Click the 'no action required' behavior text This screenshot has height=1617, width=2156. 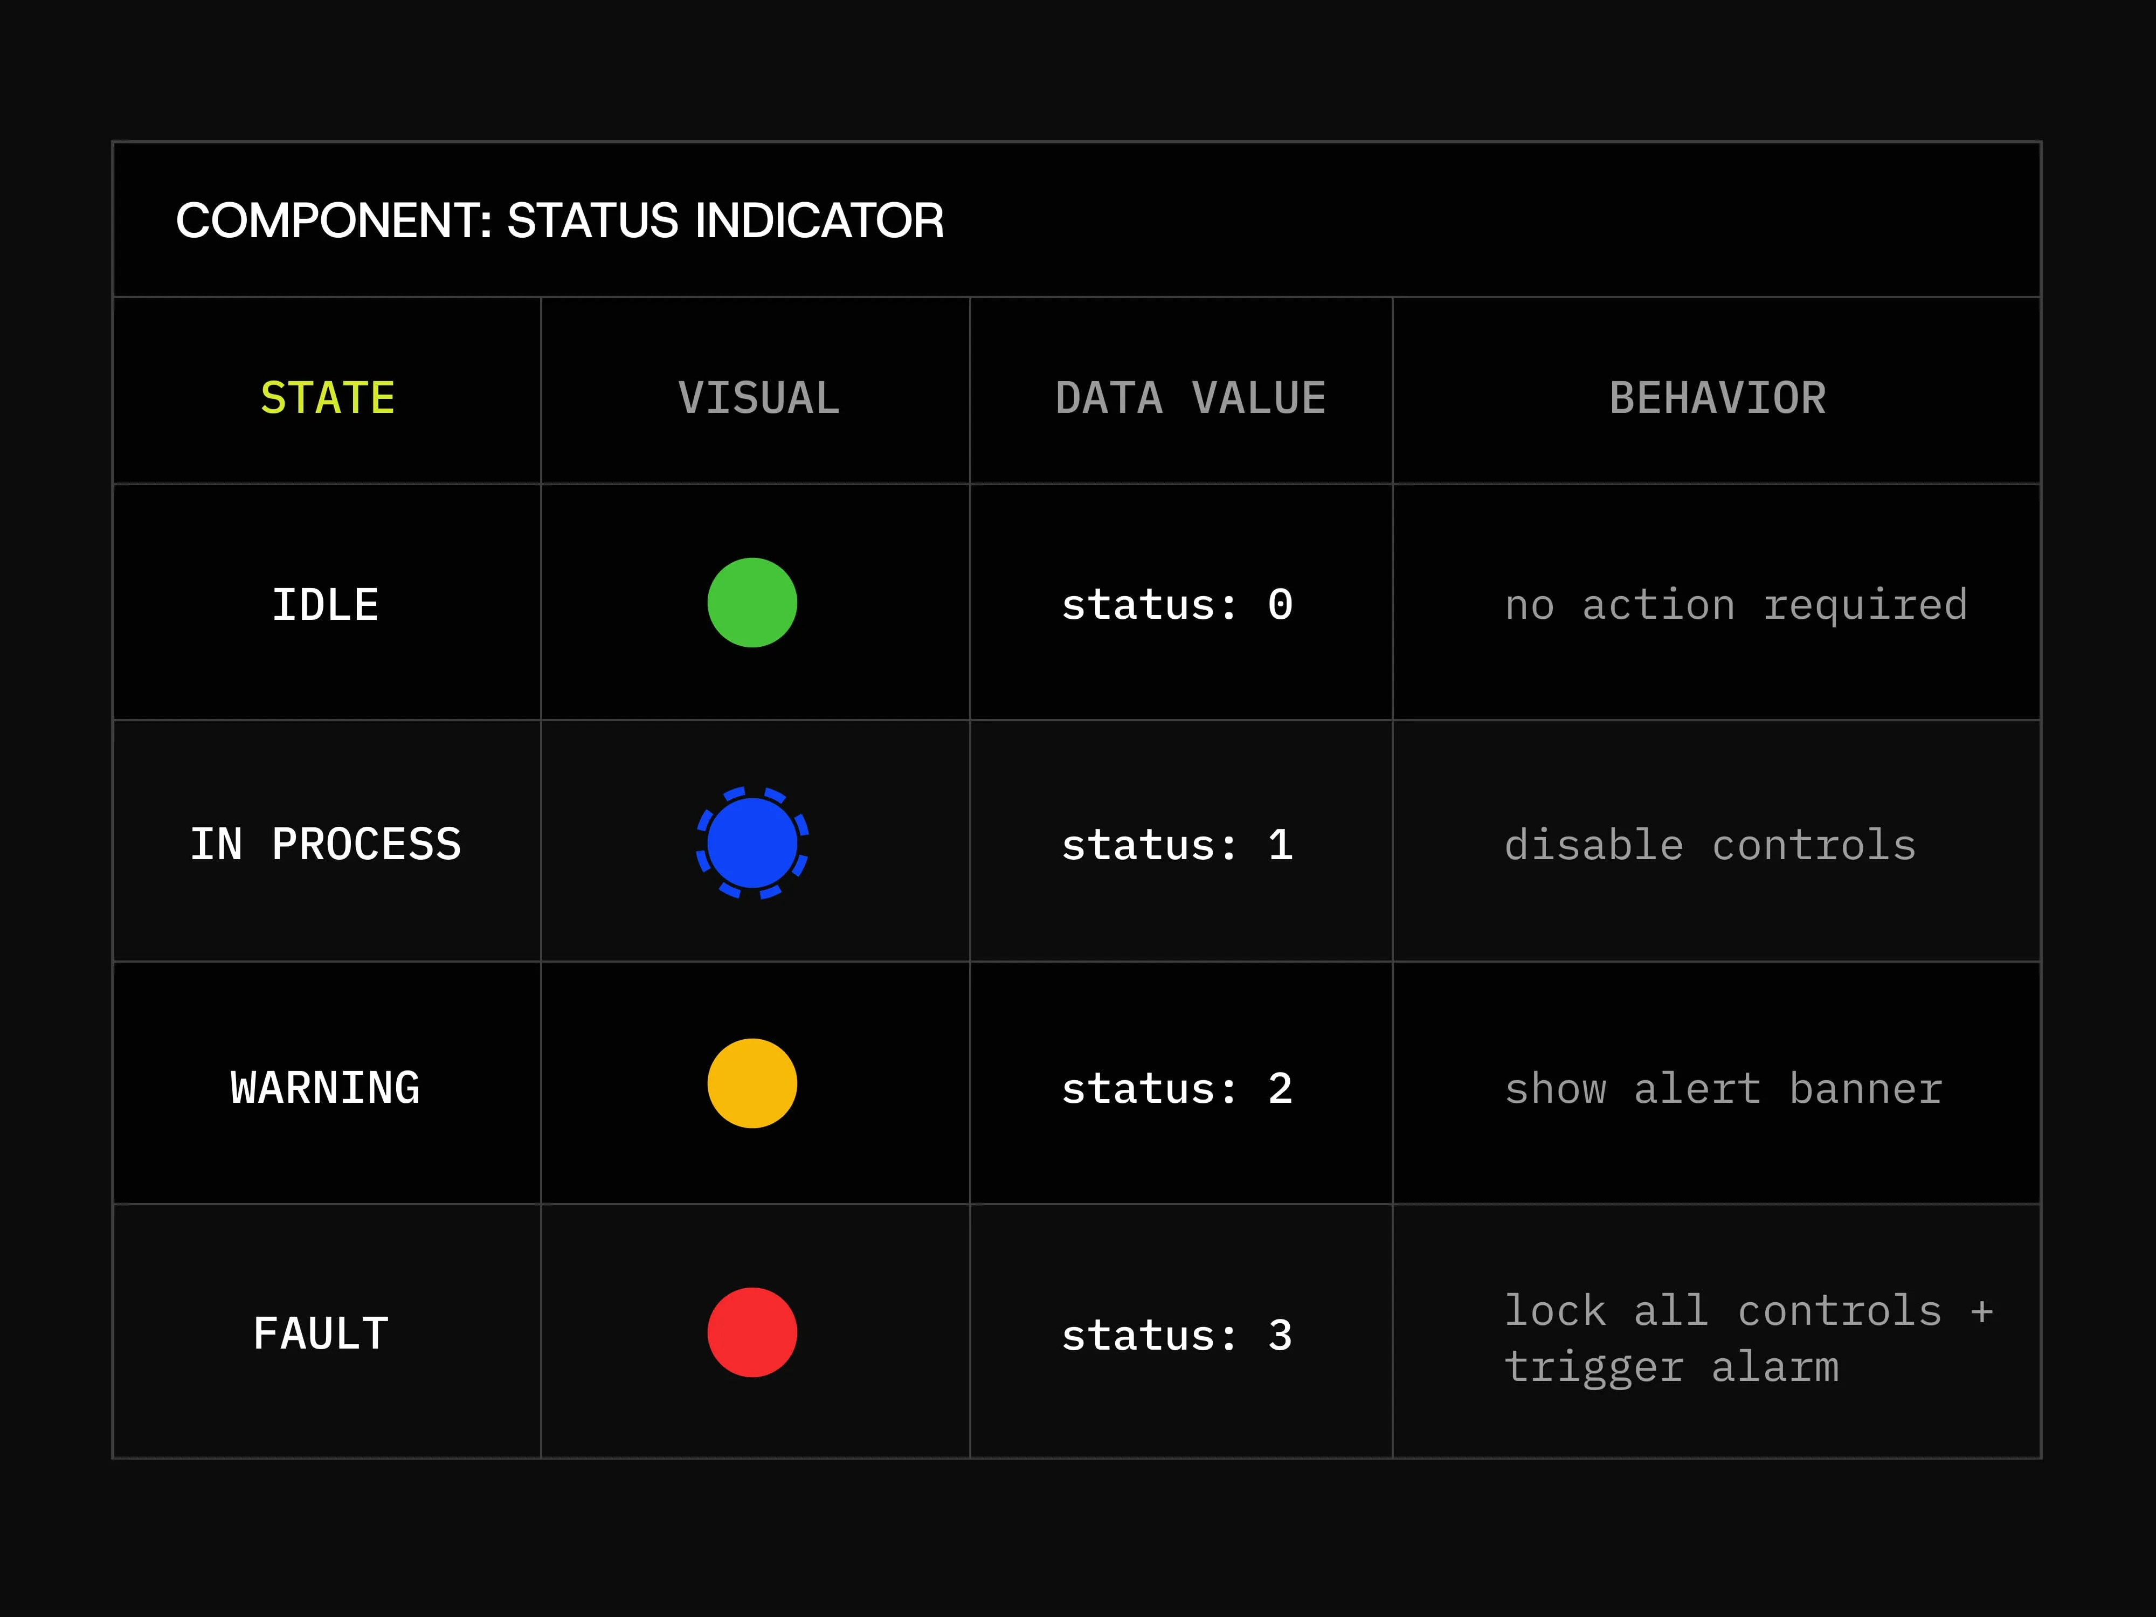(x=1736, y=605)
